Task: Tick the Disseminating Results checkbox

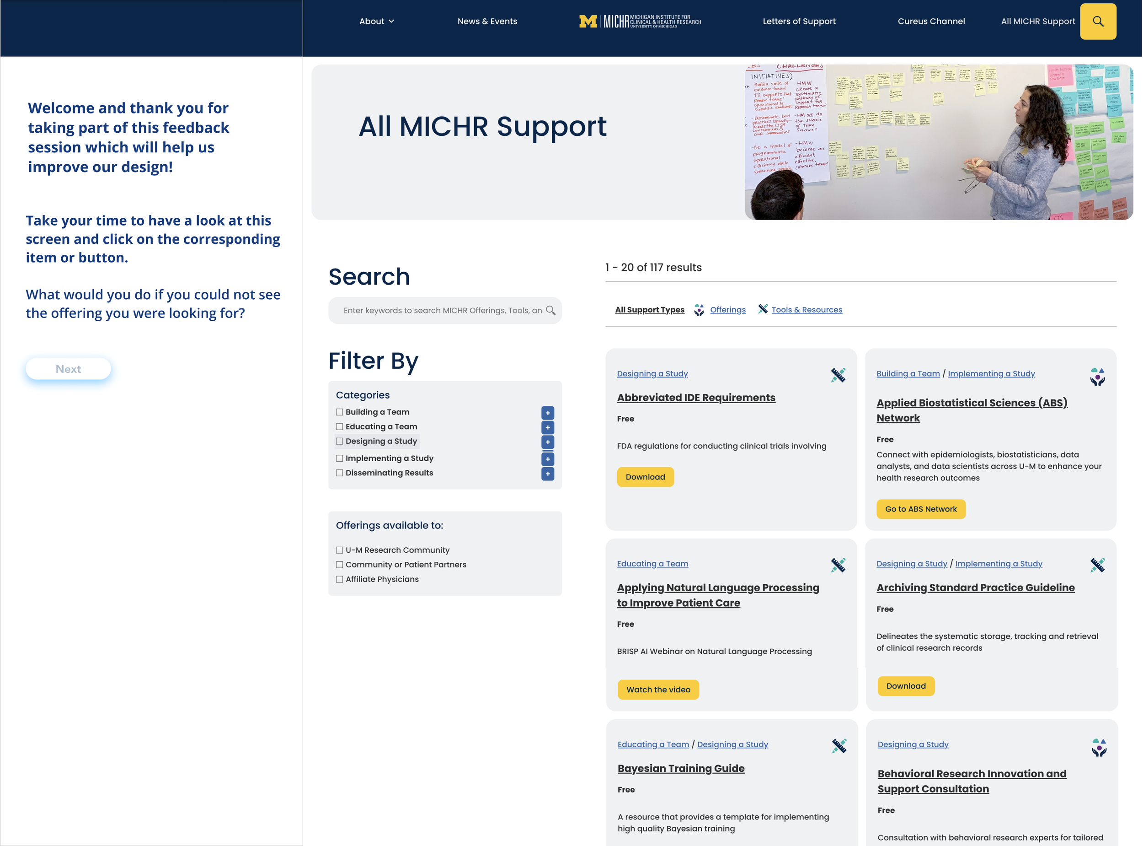Action: (339, 473)
